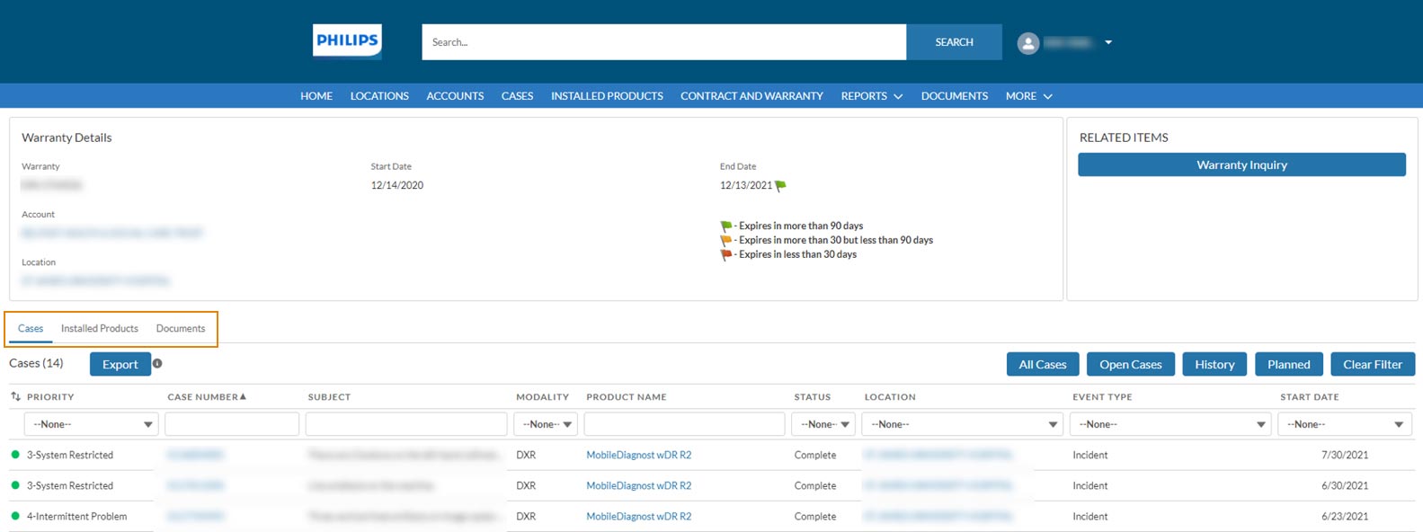Click the green flag next to End Date
Viewport: 1423px width, 532px height.
(780, 185)
